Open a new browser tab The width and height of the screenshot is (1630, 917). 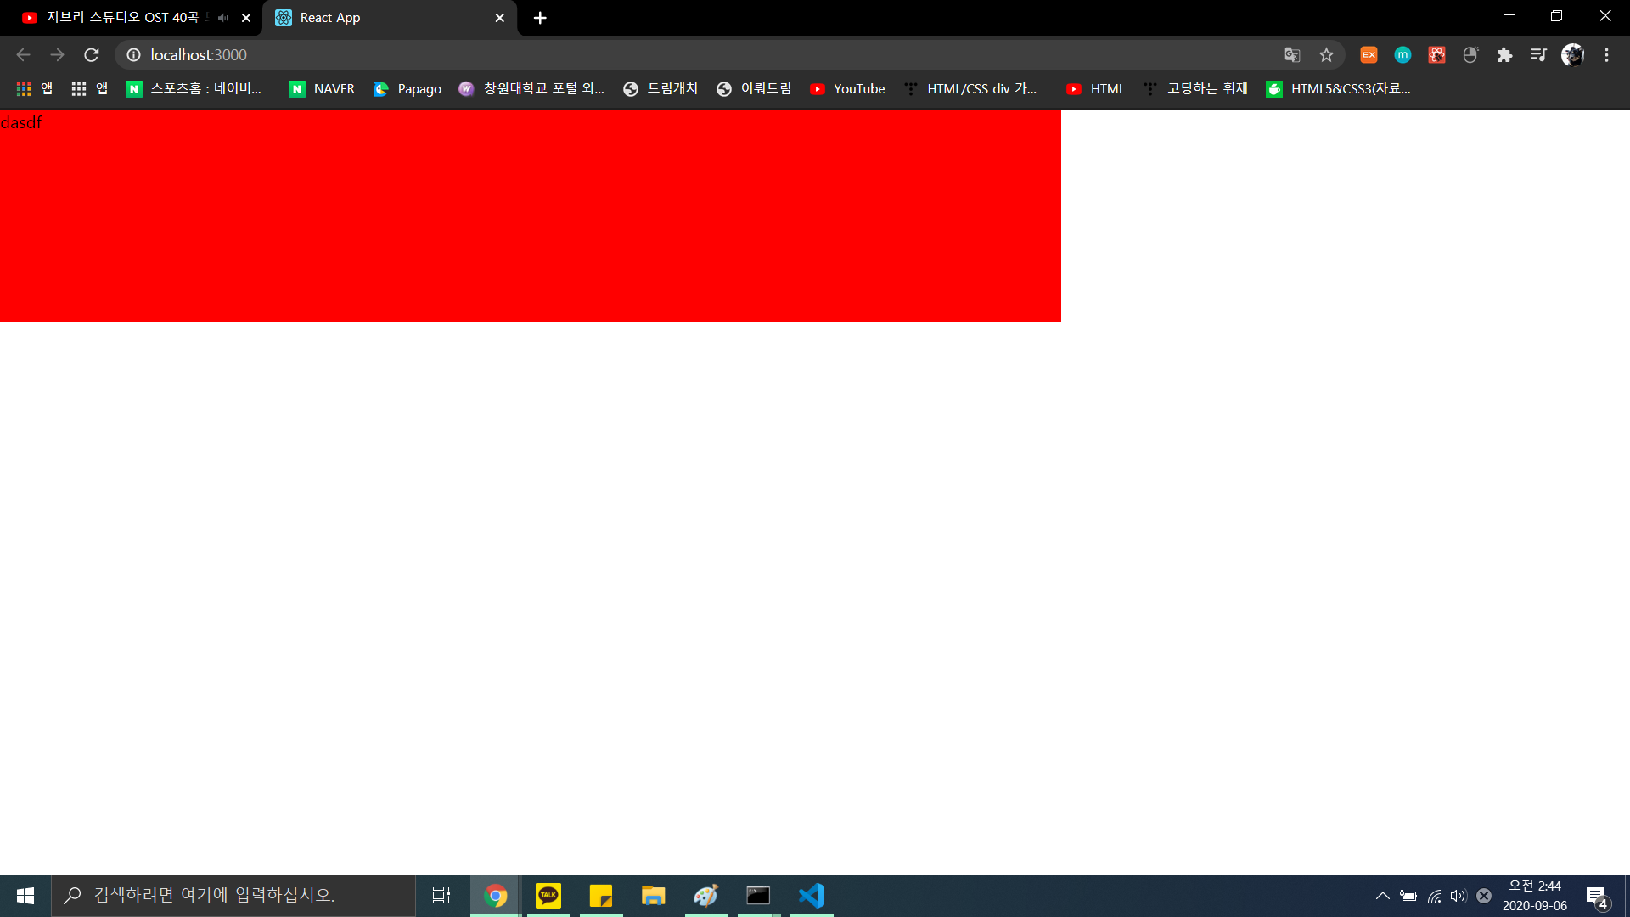pyautogui.click(x=540, y=18)
